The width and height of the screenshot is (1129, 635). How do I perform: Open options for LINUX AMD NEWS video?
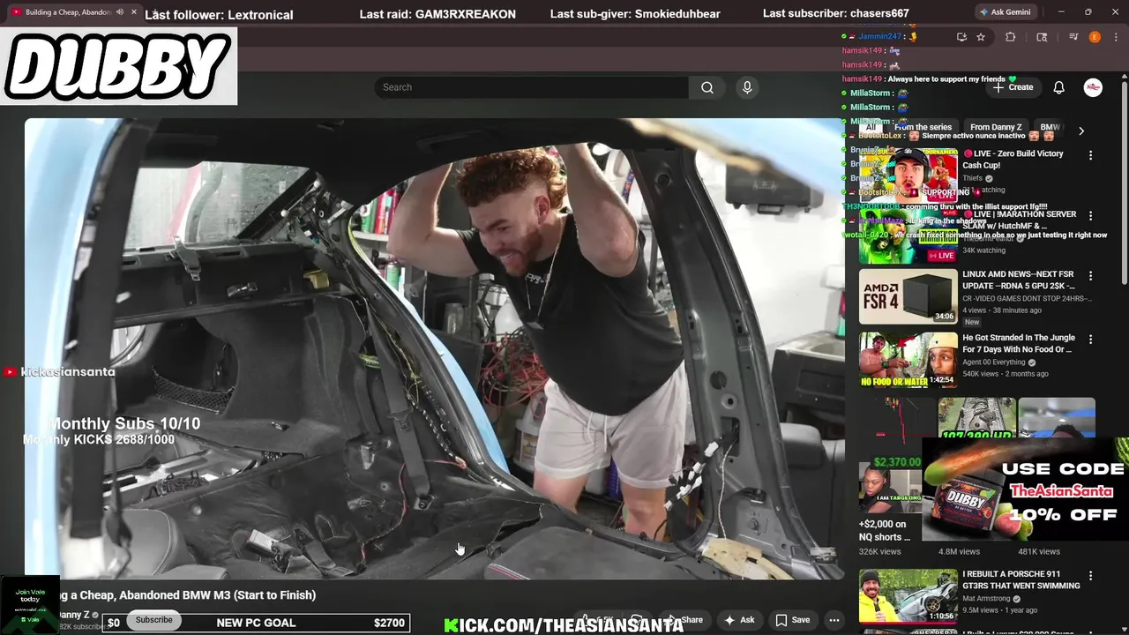[x=1090, y=276]
